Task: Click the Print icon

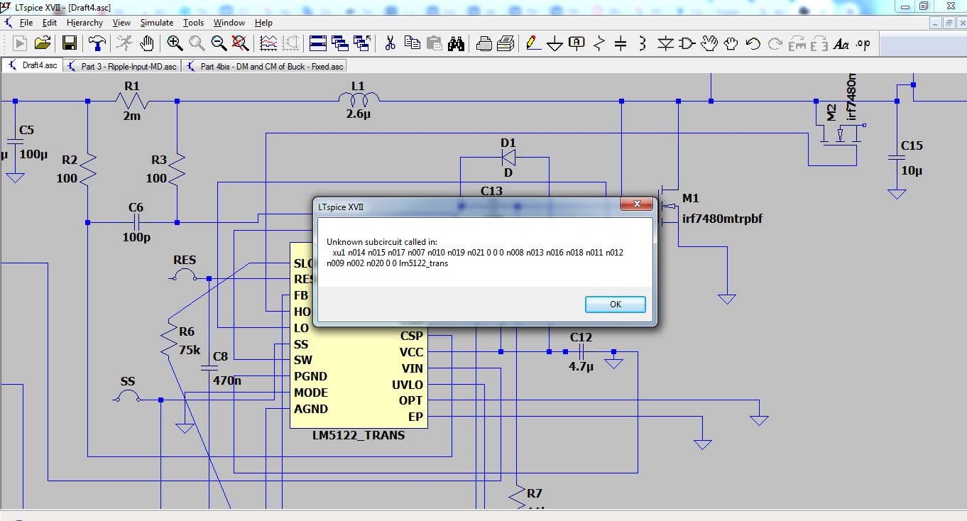Action: 506,43
